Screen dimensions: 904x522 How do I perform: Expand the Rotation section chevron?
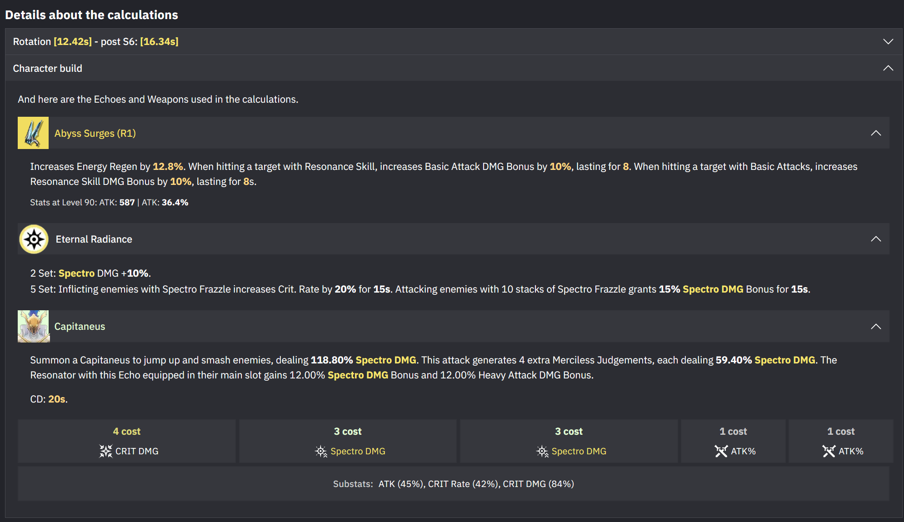(888, 42)
